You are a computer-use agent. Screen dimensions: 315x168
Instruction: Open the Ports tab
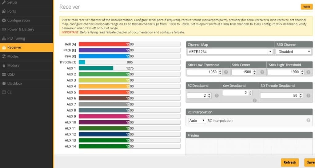coord(26,11)
